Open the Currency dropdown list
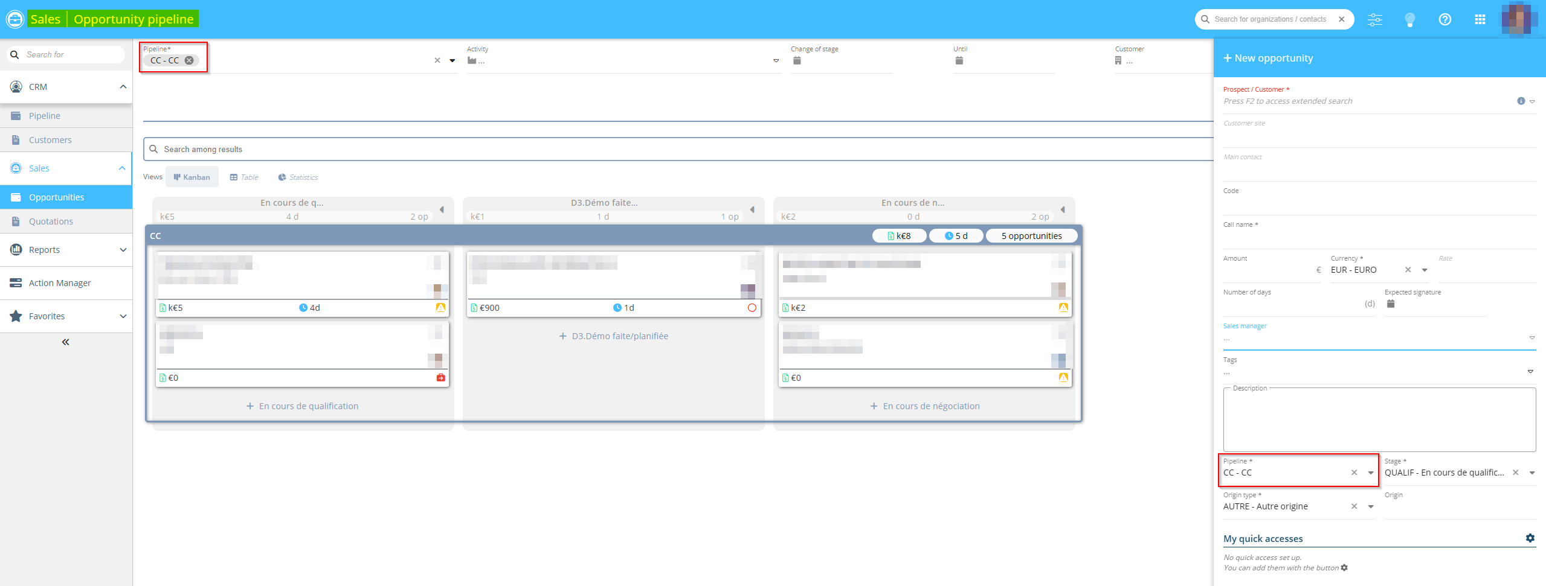 coord(1424,270)
